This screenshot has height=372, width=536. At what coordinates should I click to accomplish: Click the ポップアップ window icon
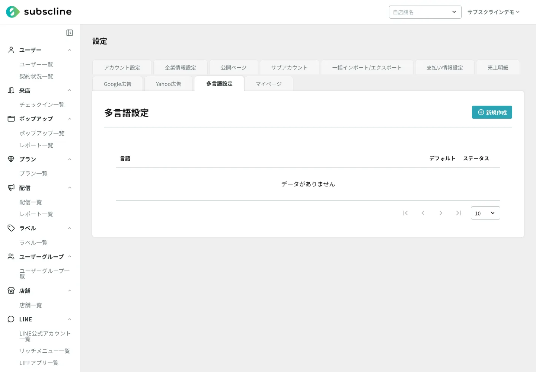pos(11,119)
